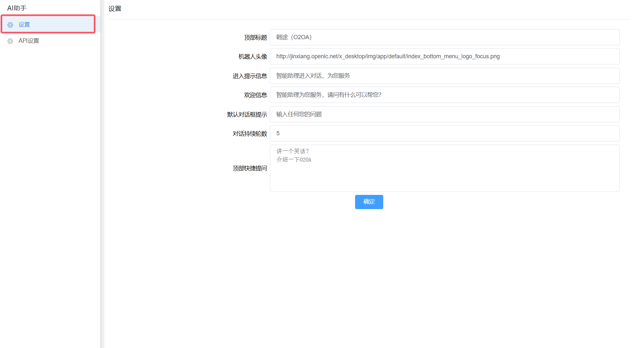Click the 进入提示信息 form label

point(250,76)
